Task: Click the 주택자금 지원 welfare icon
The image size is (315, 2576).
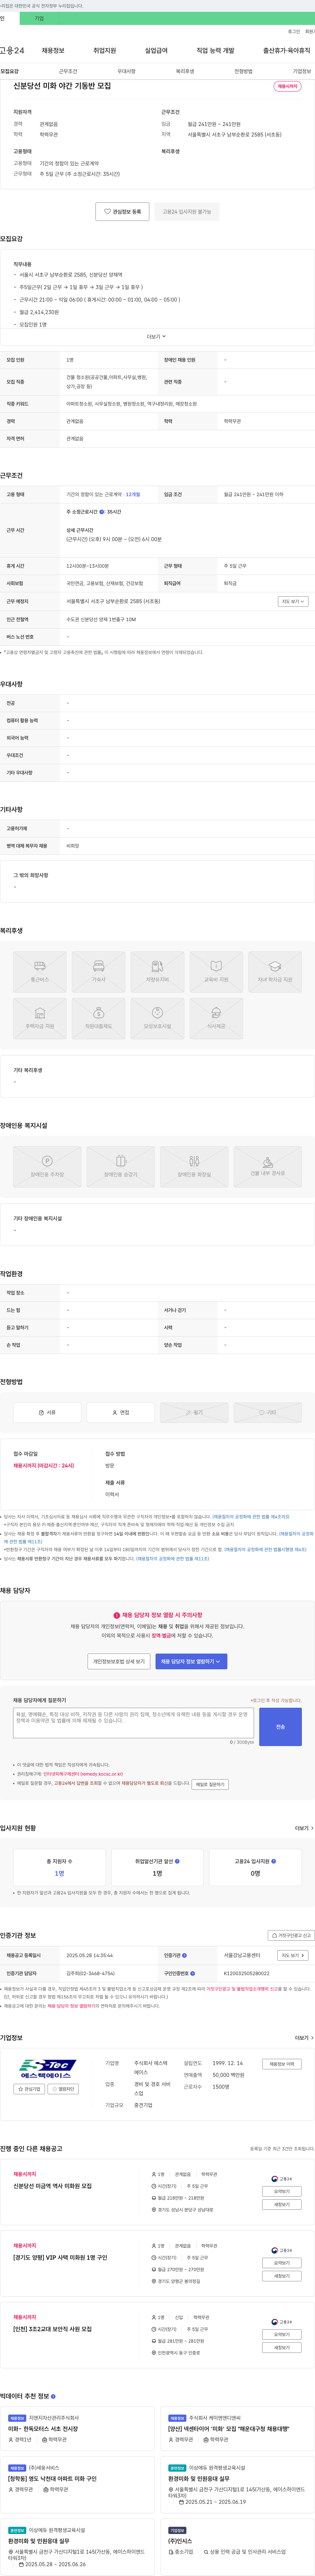Action: pos(40,1018)
